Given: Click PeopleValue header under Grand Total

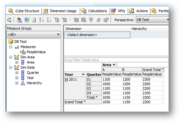Looking at the screenshot, I should (x=152, y=74).
